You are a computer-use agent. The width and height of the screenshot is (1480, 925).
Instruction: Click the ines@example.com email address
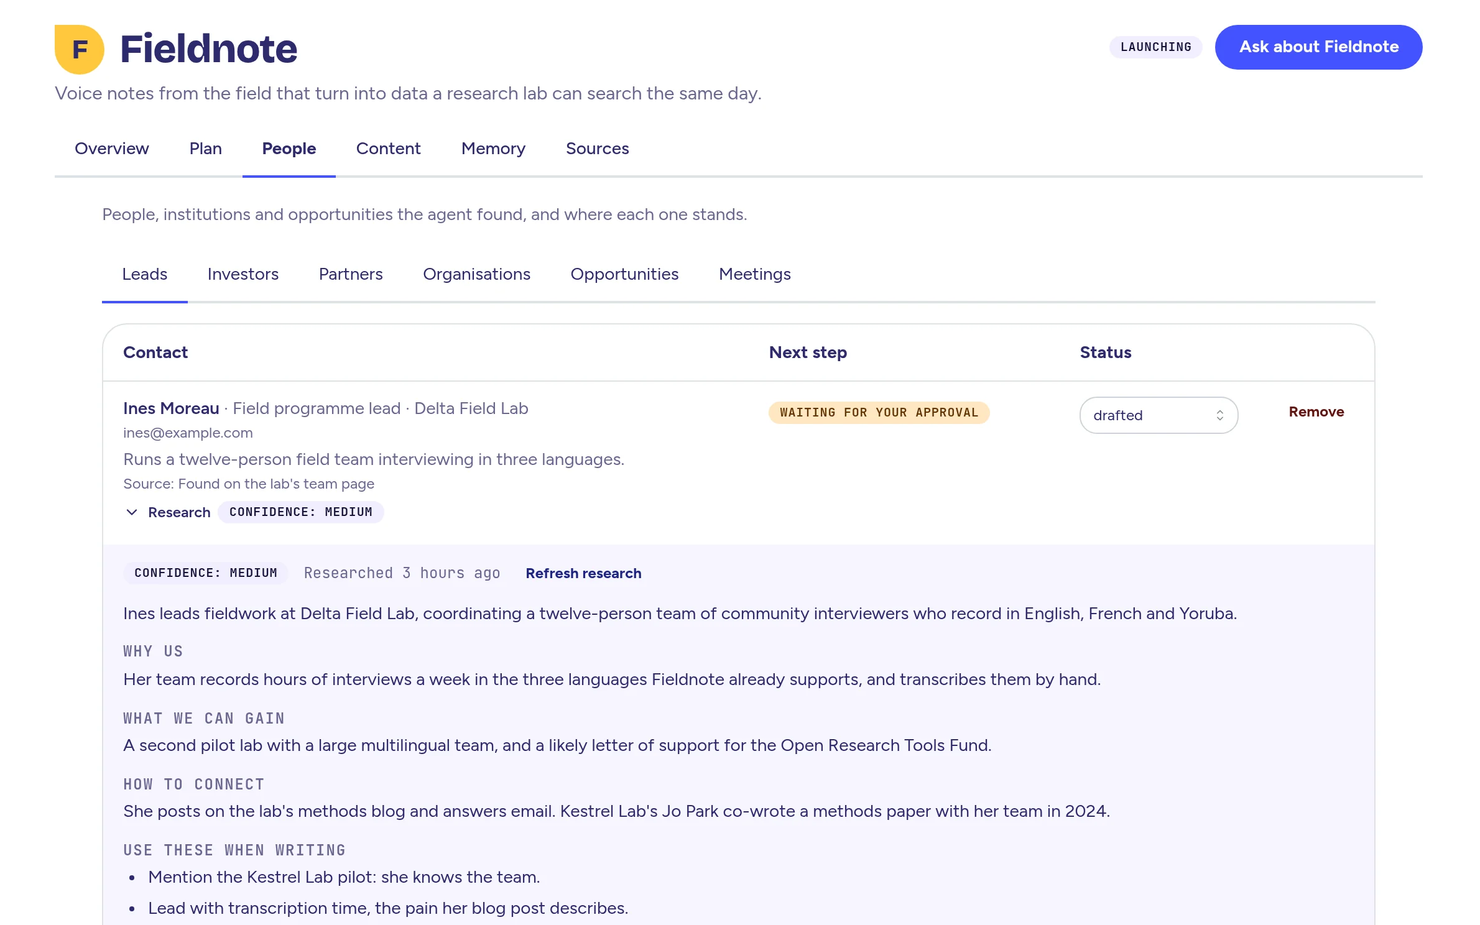tap(188, 433)
